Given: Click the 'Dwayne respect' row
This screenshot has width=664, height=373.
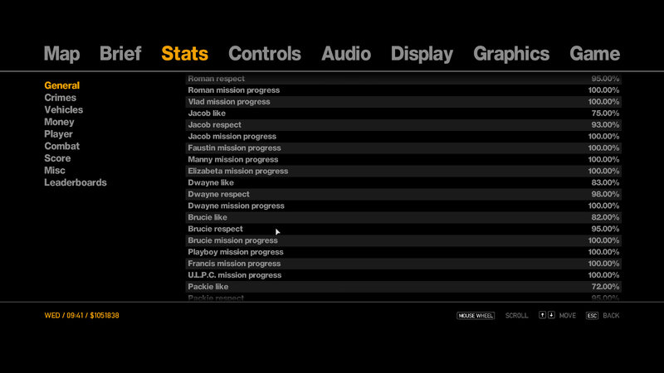Looking at the screenshot, I should point(403,194).
